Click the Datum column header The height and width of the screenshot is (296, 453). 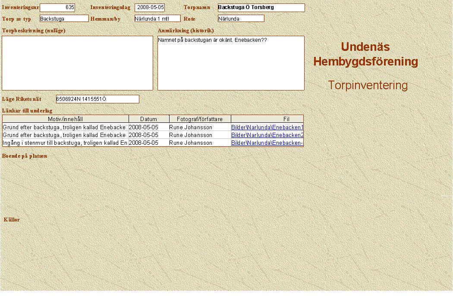click(x=148, y=119)
